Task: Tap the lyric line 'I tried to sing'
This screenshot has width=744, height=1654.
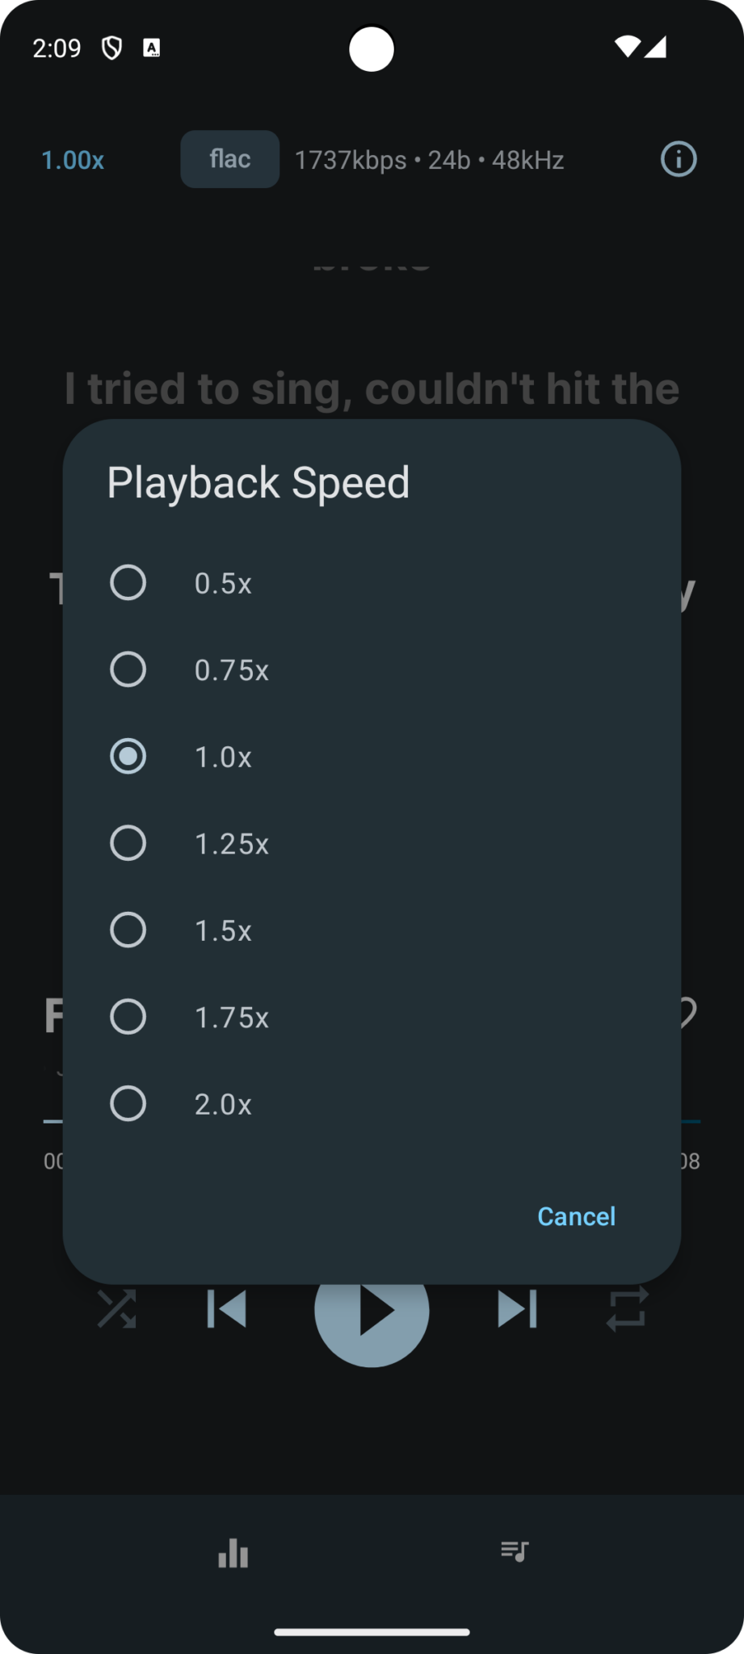Action: click(x=372, y=389)
